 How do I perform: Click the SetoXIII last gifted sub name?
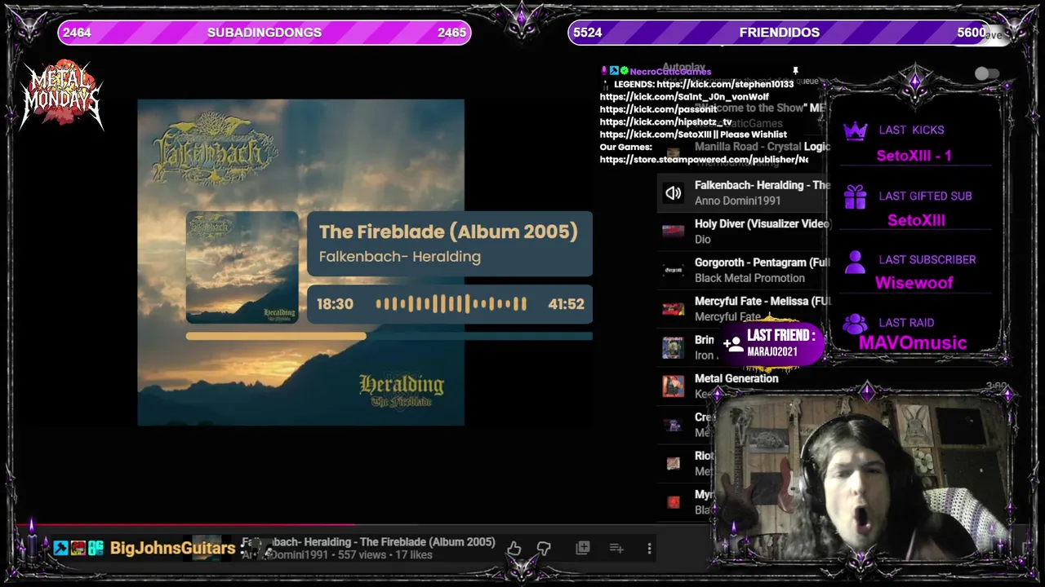(916, 220)
